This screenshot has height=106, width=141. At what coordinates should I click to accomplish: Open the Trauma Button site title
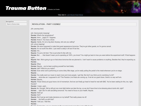coord(26,8)
